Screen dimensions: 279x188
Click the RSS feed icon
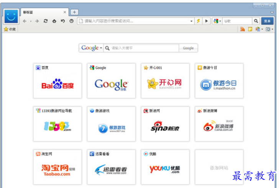tap(242, 29)
